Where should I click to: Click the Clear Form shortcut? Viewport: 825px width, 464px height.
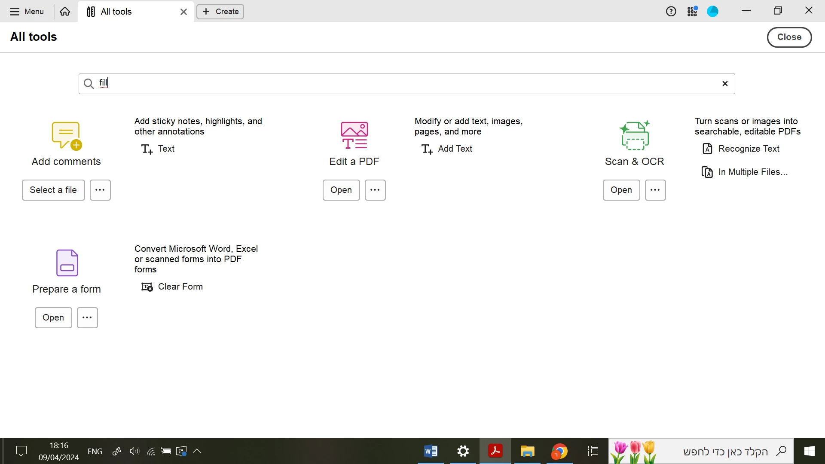(x=173, y=287)
